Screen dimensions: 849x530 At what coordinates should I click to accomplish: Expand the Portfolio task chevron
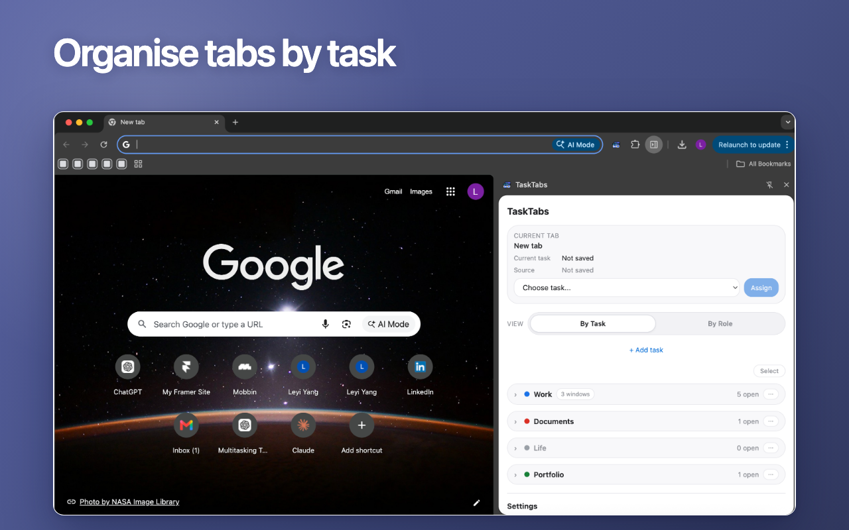[x=515, y=474]
